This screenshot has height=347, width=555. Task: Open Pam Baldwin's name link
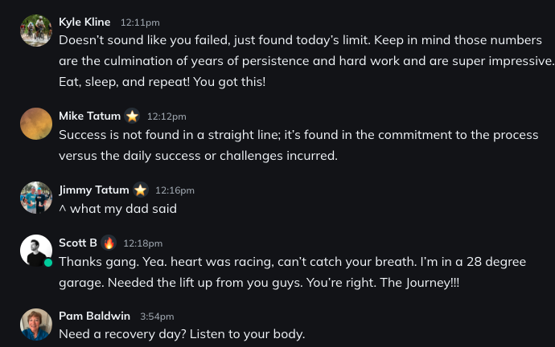coord(94,316)
